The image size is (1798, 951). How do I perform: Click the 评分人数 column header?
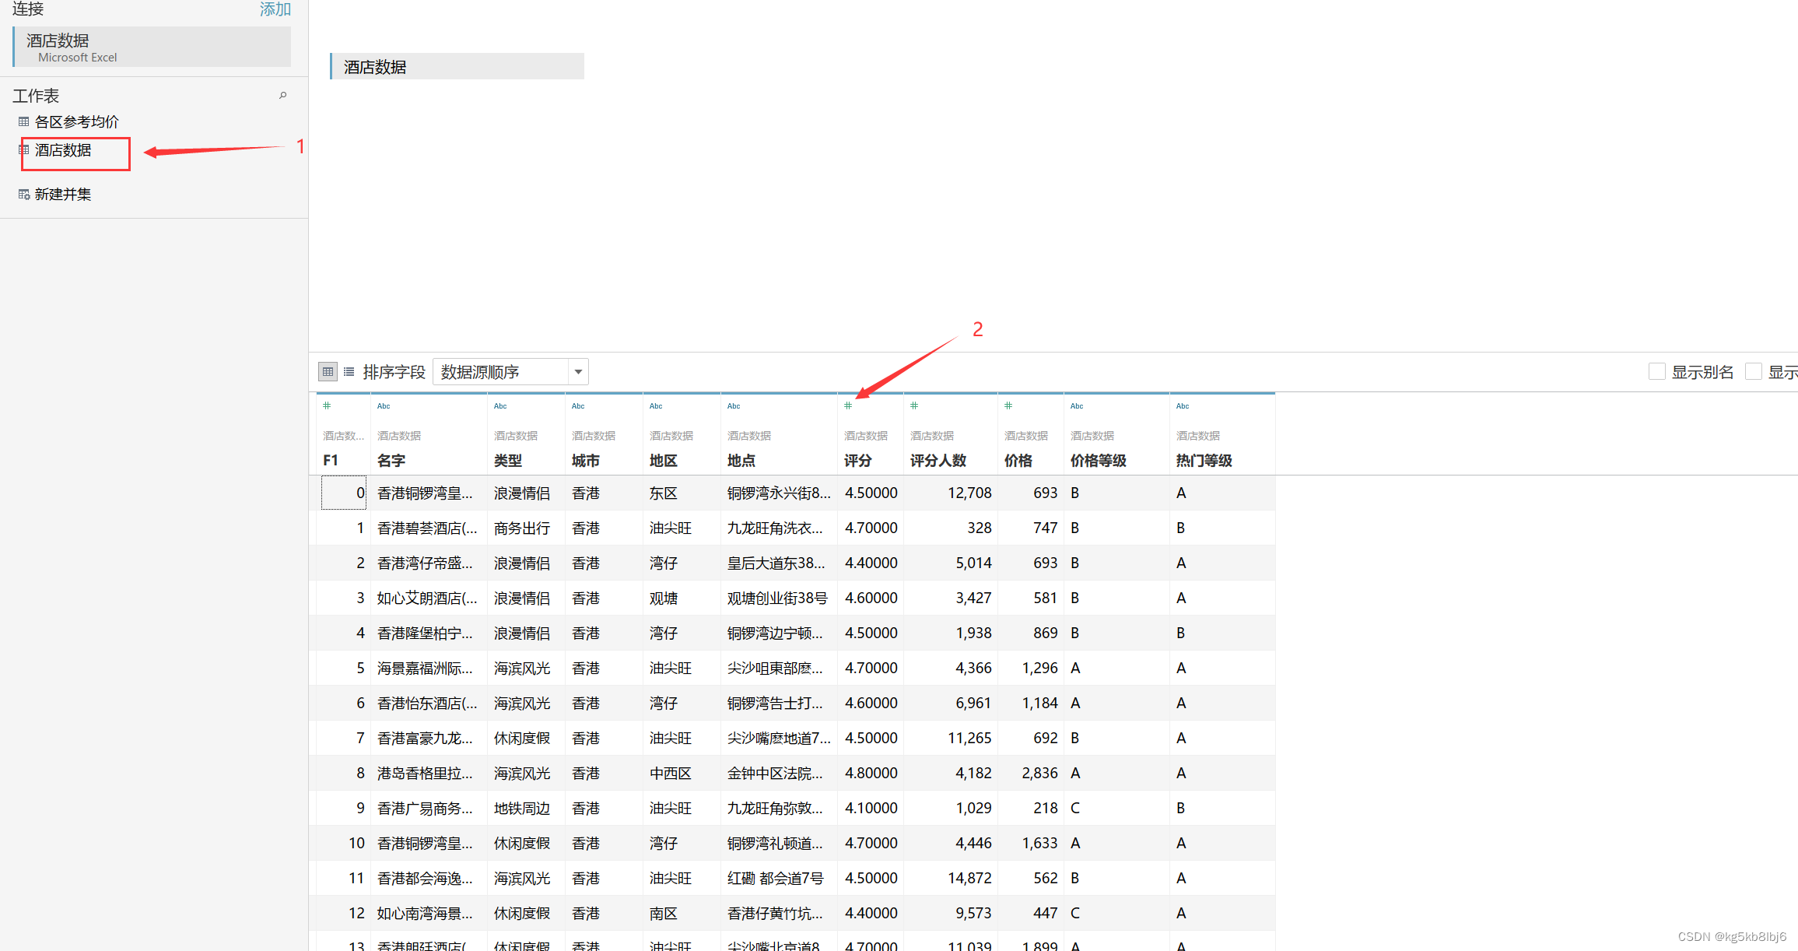point(938,461)
